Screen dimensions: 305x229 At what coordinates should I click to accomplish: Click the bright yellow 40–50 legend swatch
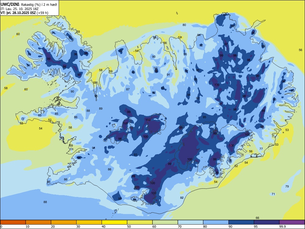click(x=114, y=222)
